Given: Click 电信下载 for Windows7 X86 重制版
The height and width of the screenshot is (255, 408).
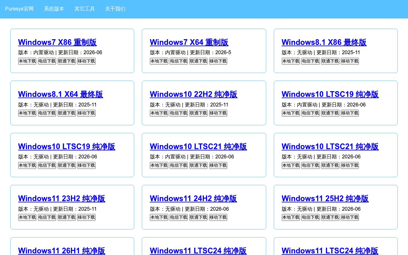Looking at the screenshot, I should [x=47, y=61].
